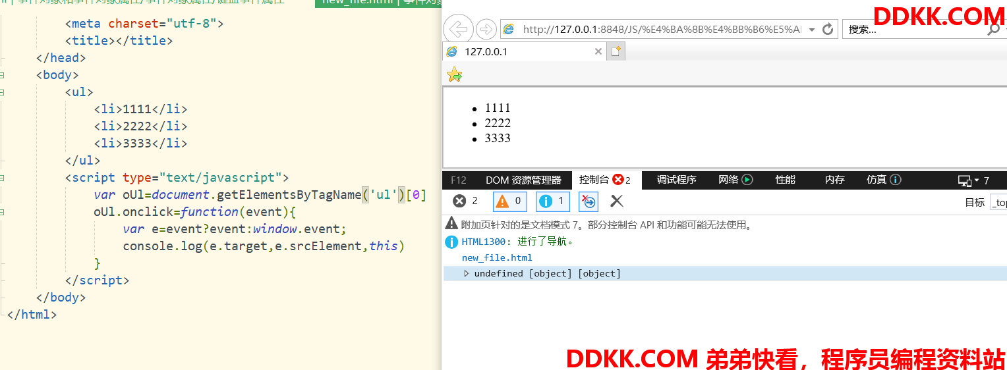Switch to the 网络 network tab

click(728, 180)
